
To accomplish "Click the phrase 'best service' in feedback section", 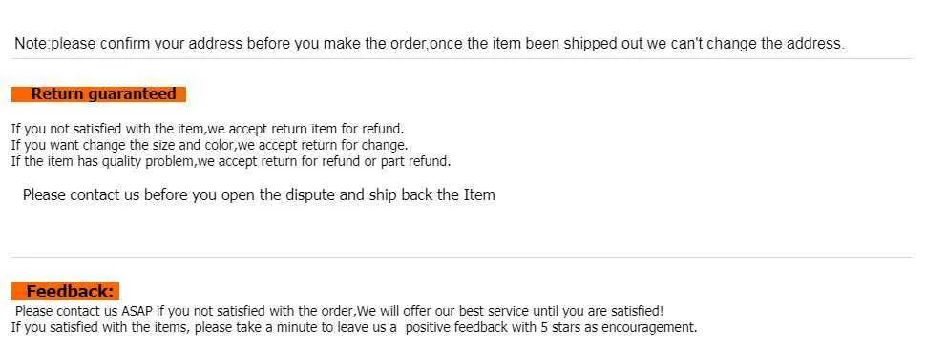I will [x=497, y=311].
